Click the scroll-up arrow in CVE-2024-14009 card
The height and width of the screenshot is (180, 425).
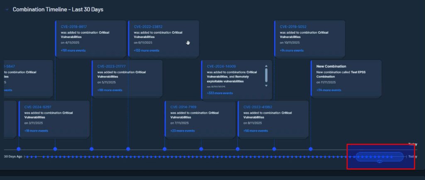[266, 66]
